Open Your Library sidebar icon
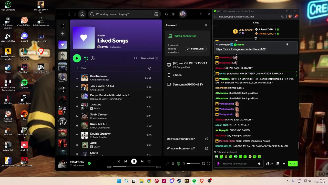 (63, 26)
